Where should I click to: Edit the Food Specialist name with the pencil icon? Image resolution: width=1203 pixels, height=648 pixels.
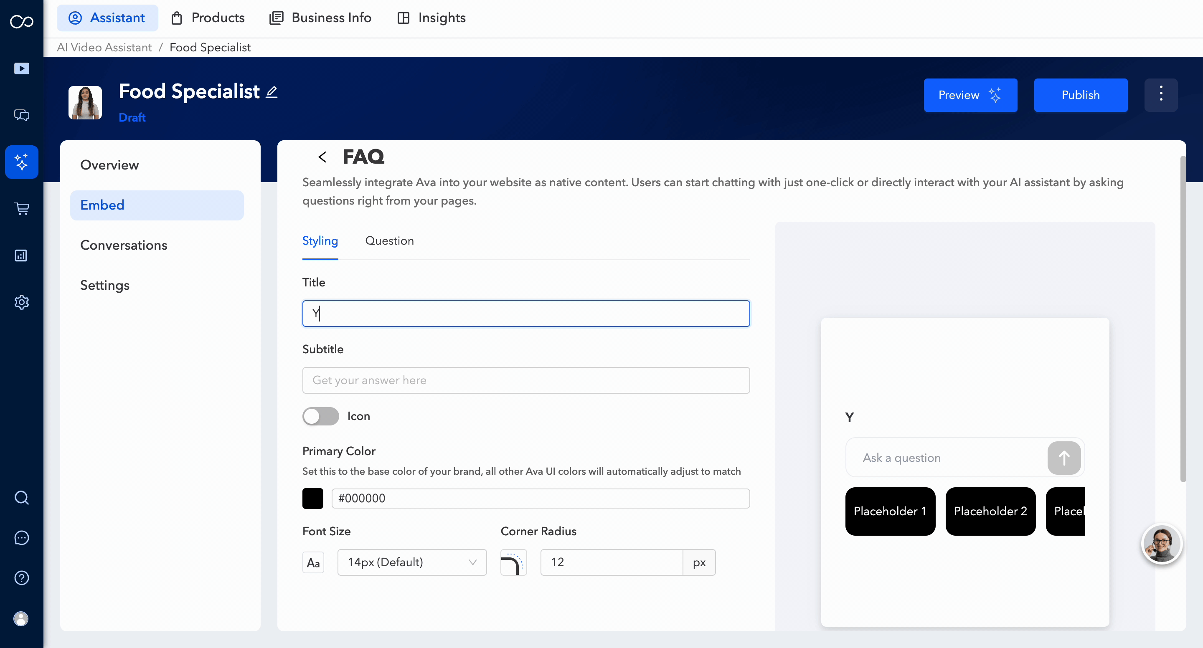(272, 91)
